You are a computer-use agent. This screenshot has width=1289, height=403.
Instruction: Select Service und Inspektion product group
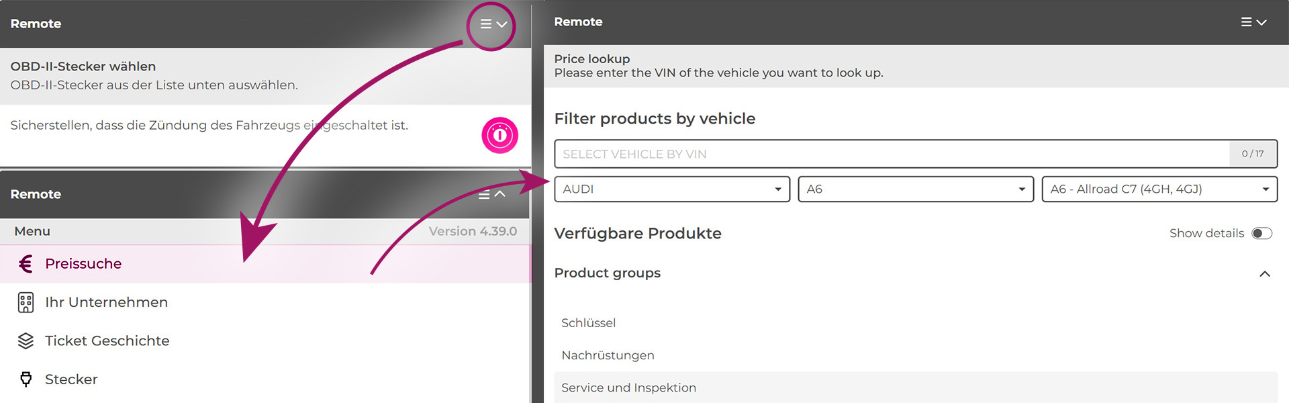(x=628, y=388)
